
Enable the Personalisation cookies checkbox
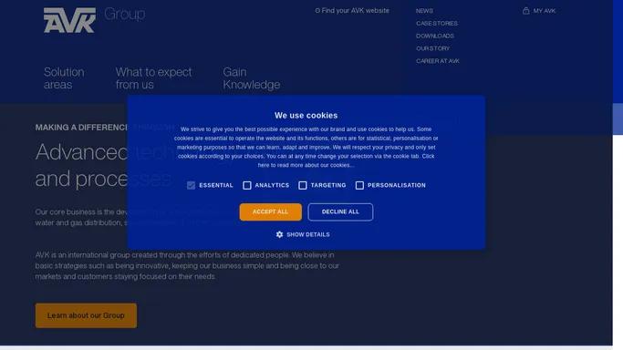click(359, 185)
